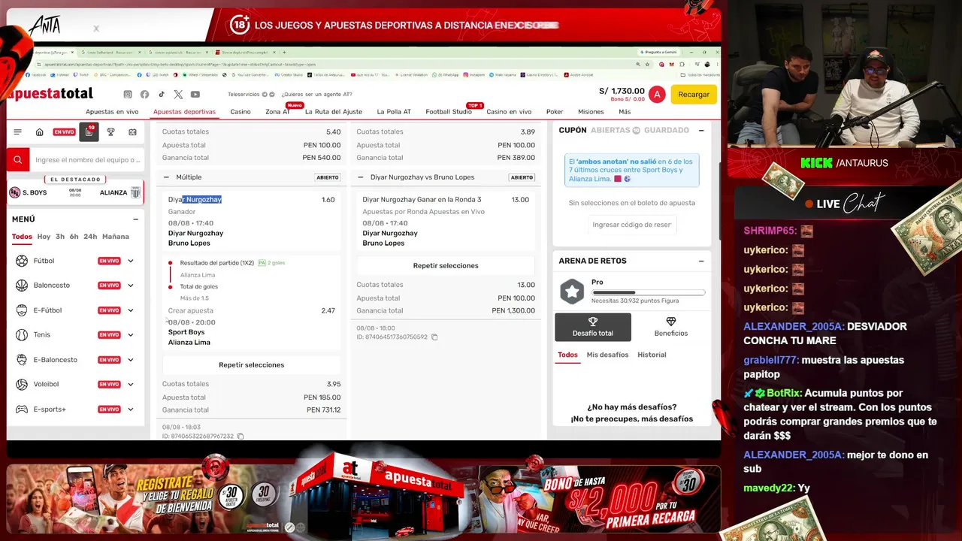Open the Historial challenges tab
This screenshot has width=962, height=541.
pyautogui.click(x=652, y=355)
